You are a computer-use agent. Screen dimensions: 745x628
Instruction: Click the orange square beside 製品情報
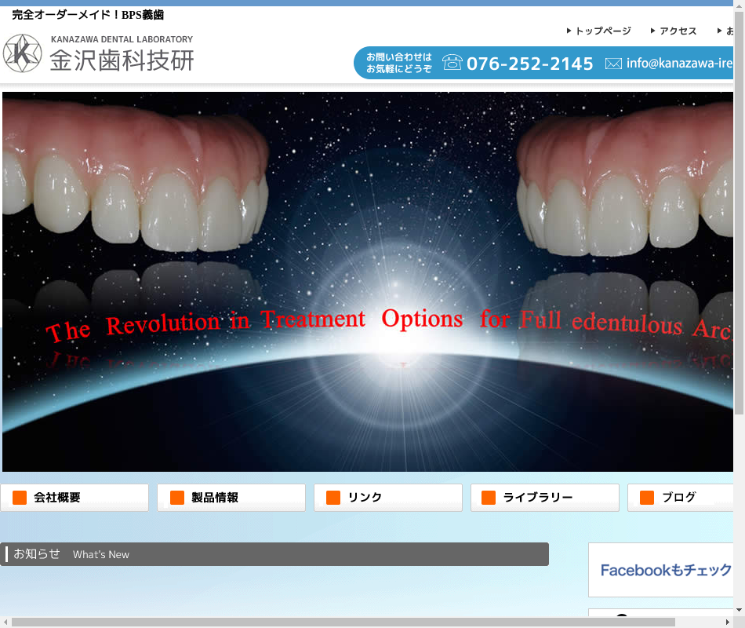(x=177, y=498)
